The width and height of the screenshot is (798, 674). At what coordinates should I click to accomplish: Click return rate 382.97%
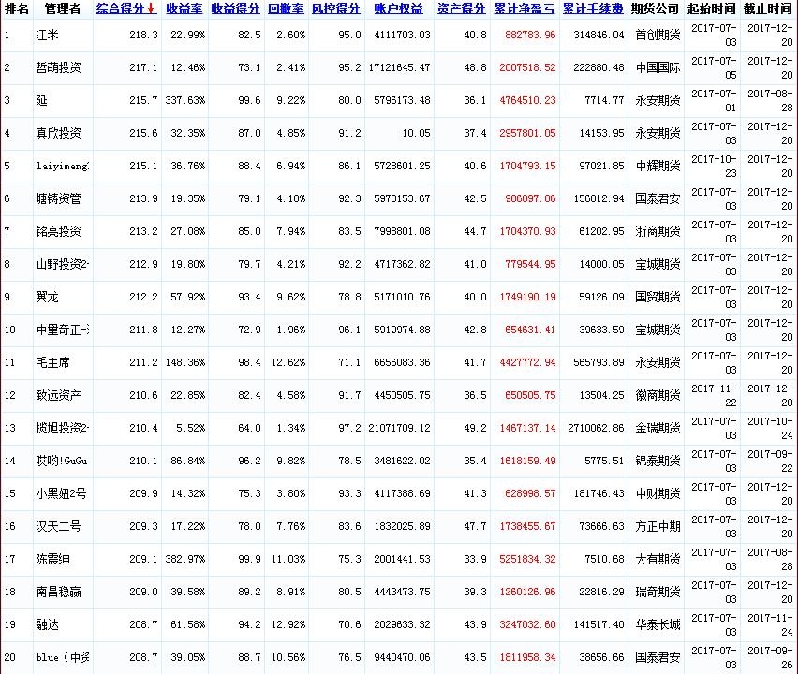coord(185,560)
